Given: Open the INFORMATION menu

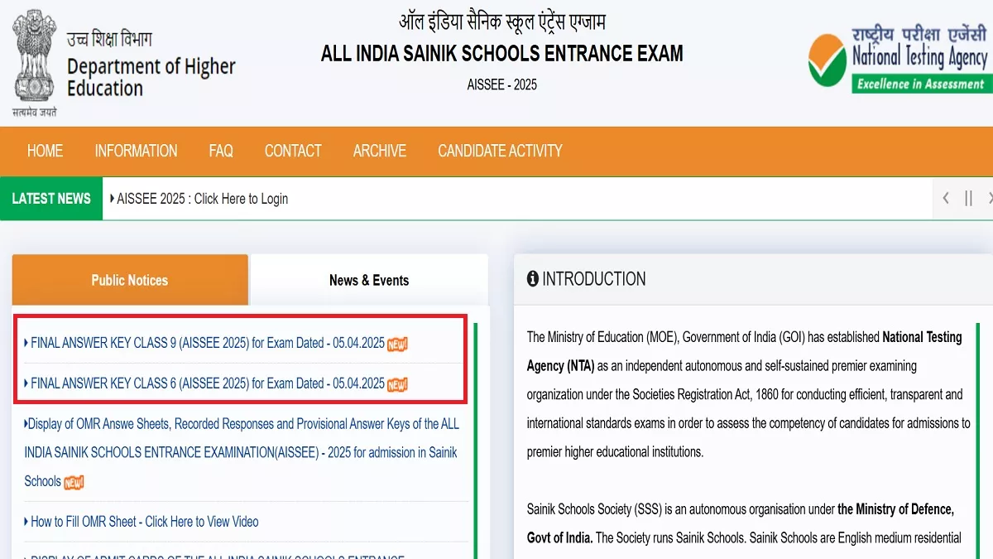Looking at the screenshot, I should (x=136, y=151).
